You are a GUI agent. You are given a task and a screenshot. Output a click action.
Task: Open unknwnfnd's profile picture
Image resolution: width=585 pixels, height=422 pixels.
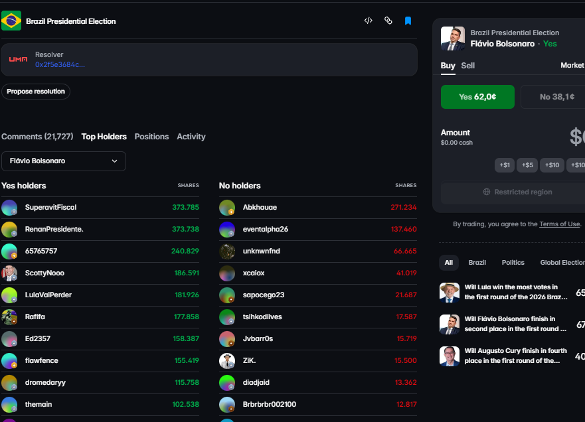click(x=227, y=251)
